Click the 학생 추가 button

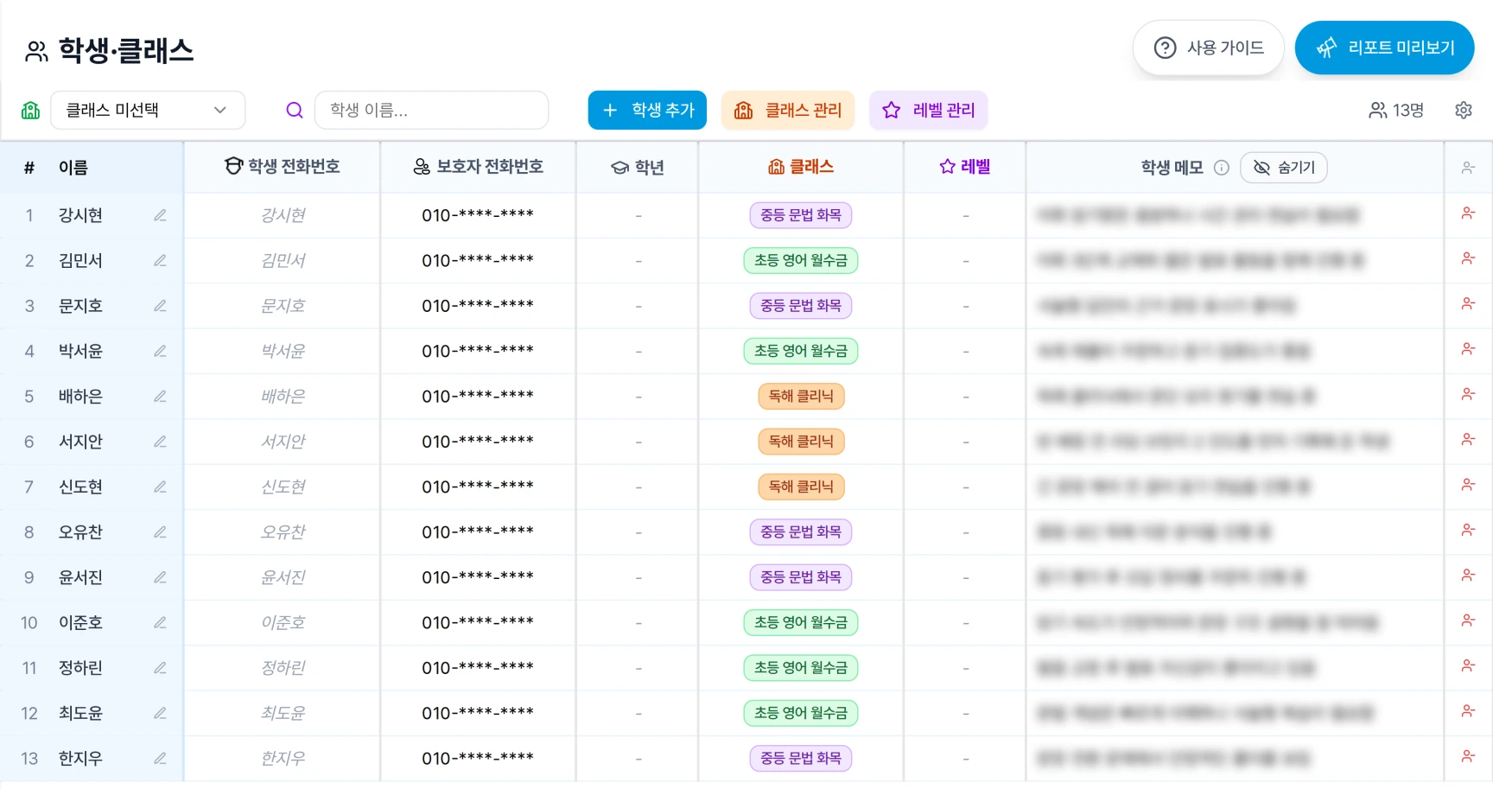647,111
